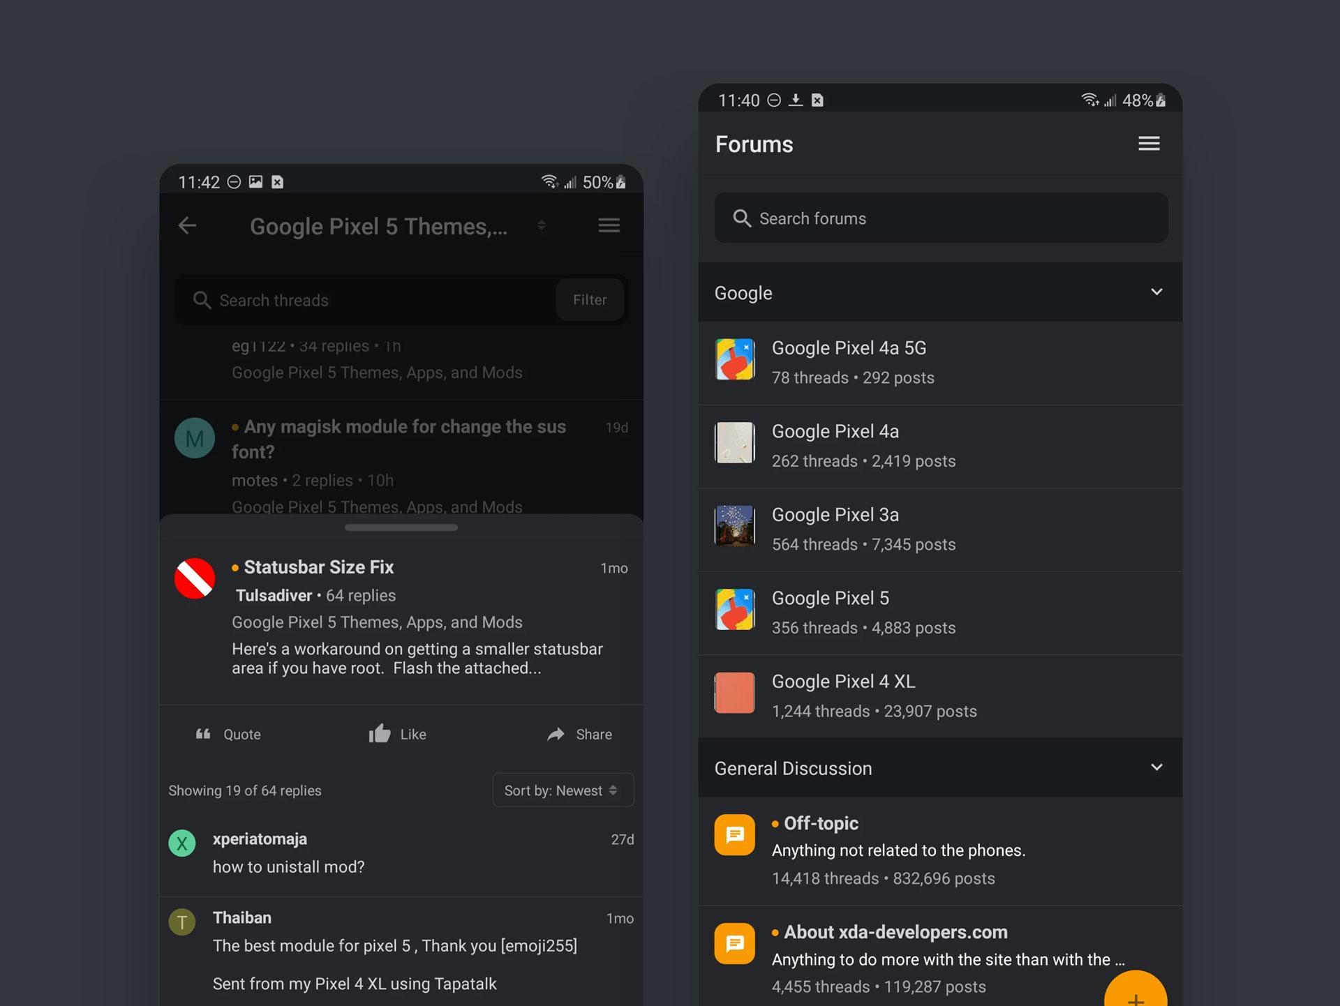This screenshot has width=1340, height=1006.
Task: Open the Off-topic discussion icon
Action: click(734, 834)
